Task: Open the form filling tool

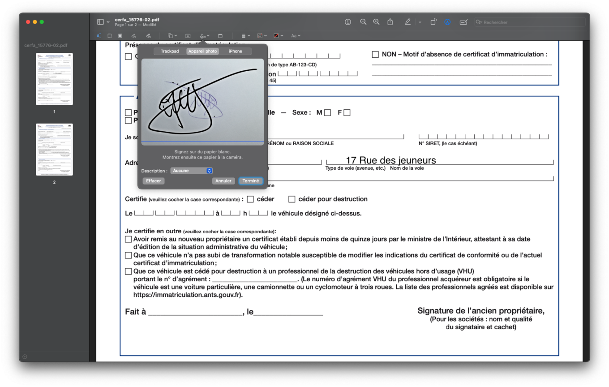Action: 463,22
